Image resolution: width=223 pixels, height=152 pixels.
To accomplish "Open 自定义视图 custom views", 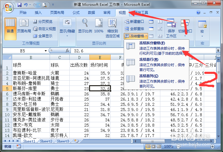I will tap(44, 29).
